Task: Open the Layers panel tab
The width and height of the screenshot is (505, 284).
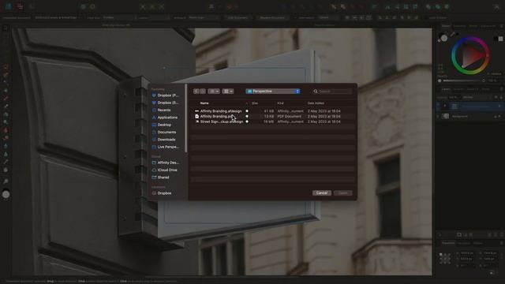Action: pyautogui.click(x=446, y=89)
